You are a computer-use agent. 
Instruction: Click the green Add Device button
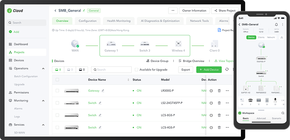click(x=209, y=70)
